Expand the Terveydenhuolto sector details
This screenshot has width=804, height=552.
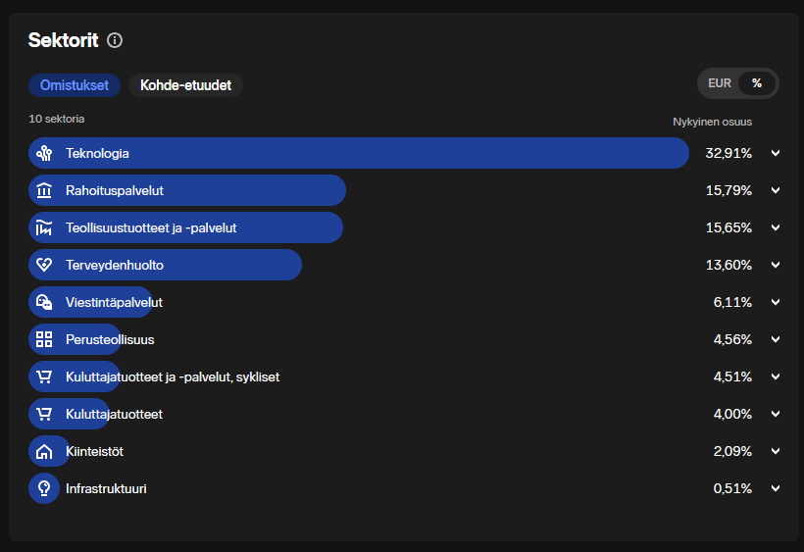pos(776,265)
